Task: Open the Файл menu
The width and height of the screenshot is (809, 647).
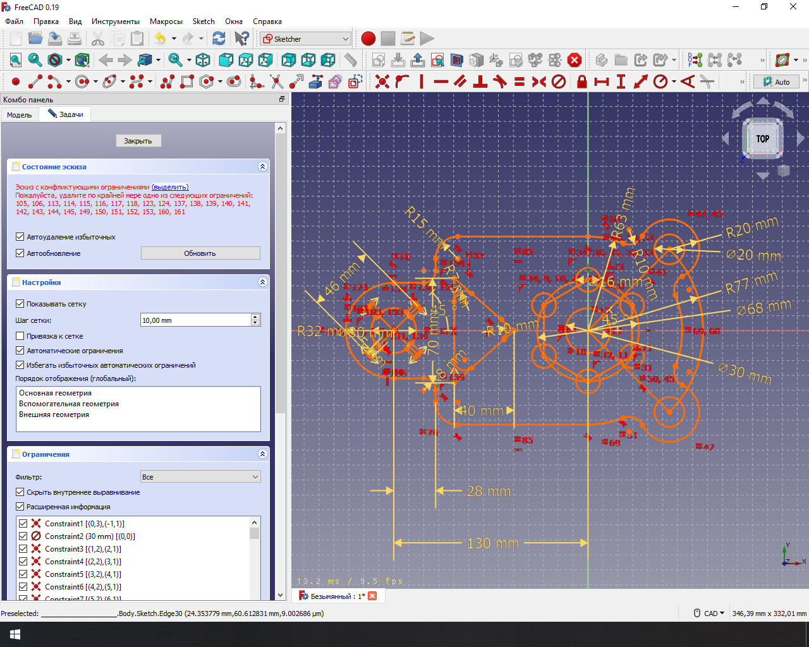Action: pyautogui.click(x=14, y=21)
